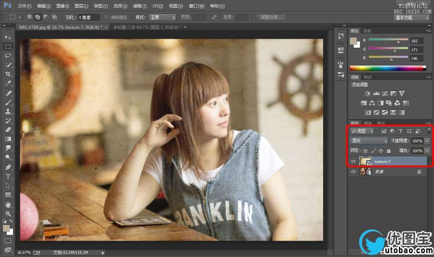Click the color spectrum ramp
434x257 pixels.
click(388, 68)
